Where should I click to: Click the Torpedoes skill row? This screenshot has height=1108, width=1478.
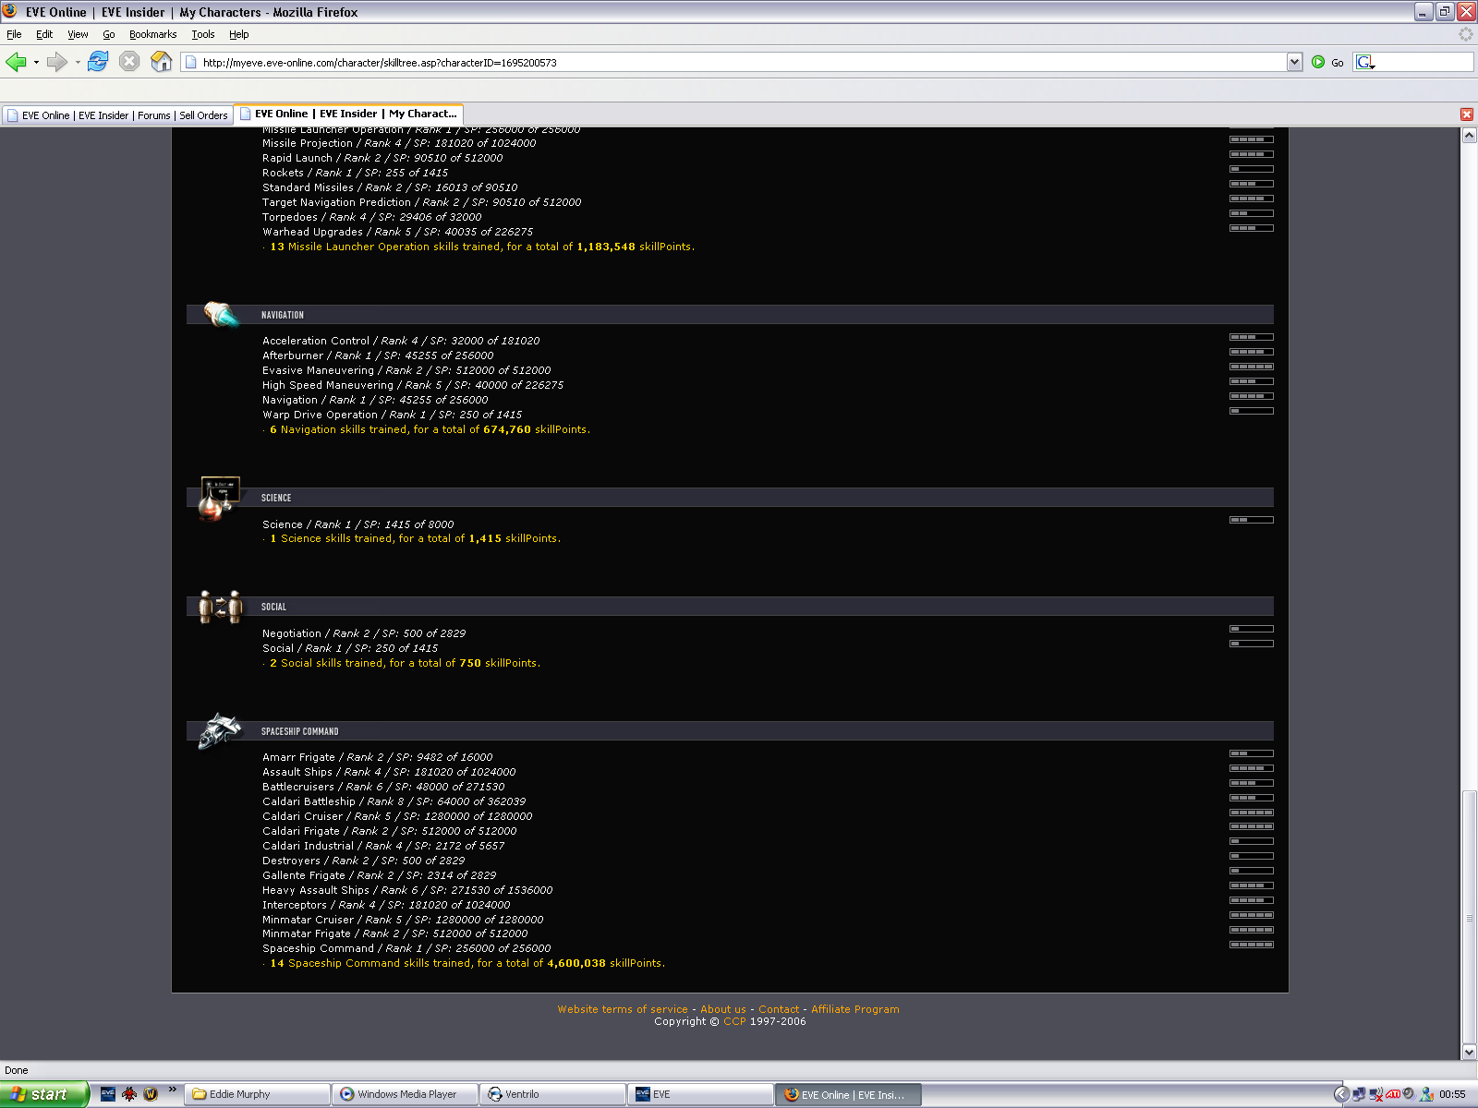pos(371,217)
